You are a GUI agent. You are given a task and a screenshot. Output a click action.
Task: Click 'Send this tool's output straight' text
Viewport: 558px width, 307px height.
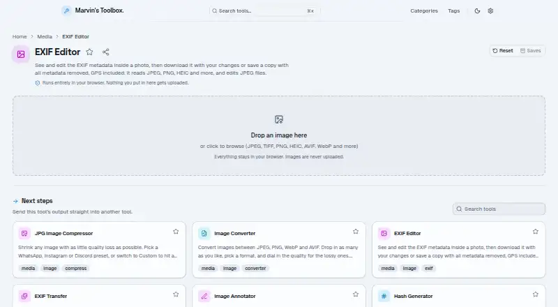click(73, 212)
